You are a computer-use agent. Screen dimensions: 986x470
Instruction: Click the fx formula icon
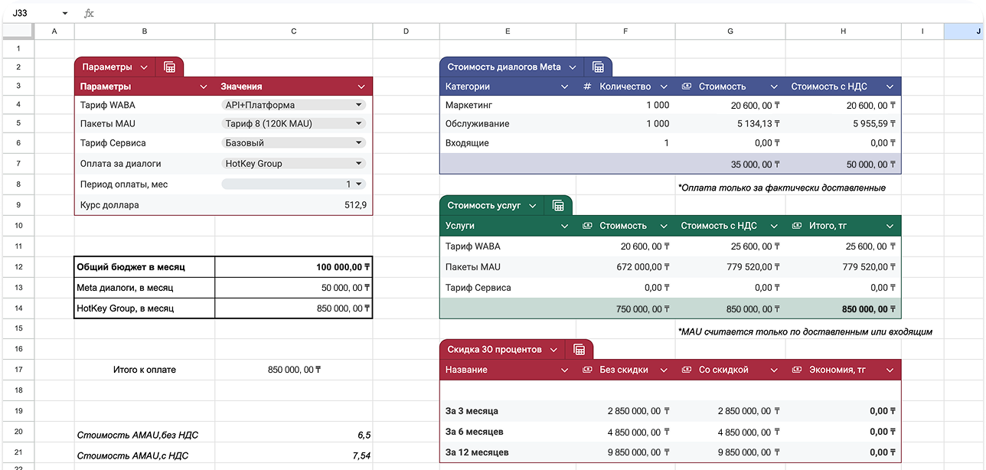(x=89, y=13)
